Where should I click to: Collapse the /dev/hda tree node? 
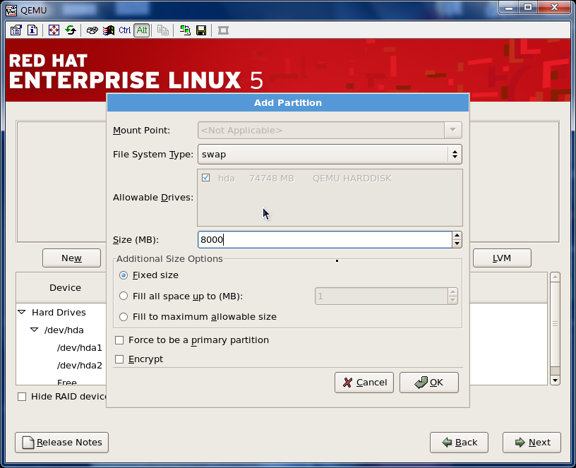[x=35, y=330]
